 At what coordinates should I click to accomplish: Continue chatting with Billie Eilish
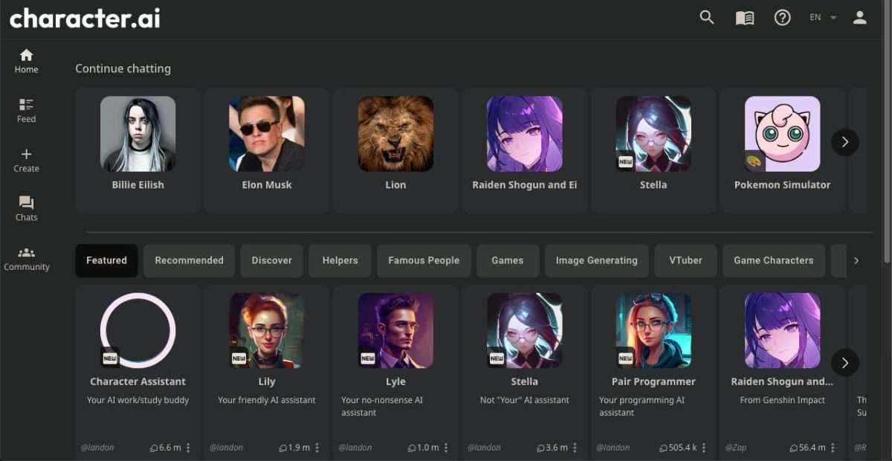pyautogui.click(x=138, y=151)
